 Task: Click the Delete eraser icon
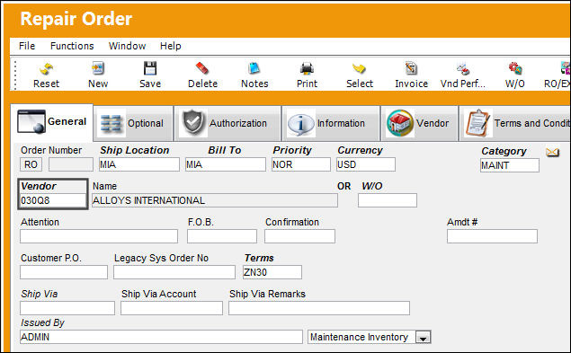click(202, 68)
